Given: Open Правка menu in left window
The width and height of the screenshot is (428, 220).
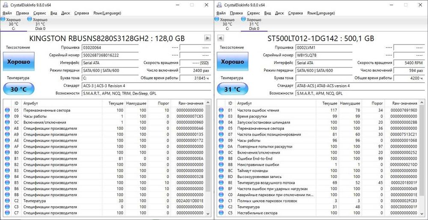Looking at the screenshot, I should point(22,13).
